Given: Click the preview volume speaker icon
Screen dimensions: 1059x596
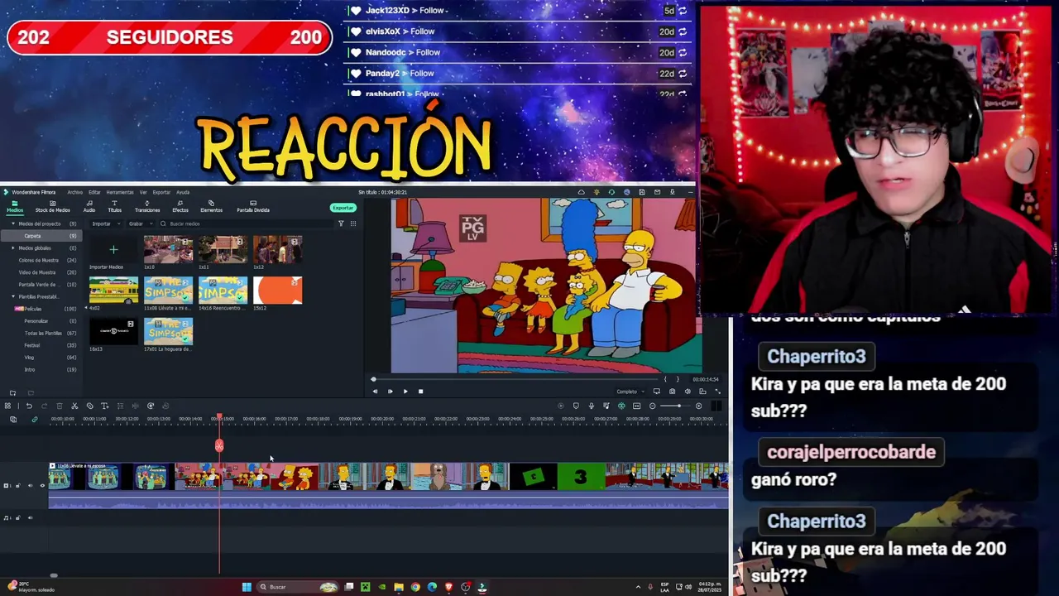Looking at the screenshot, I should [688, 392].
